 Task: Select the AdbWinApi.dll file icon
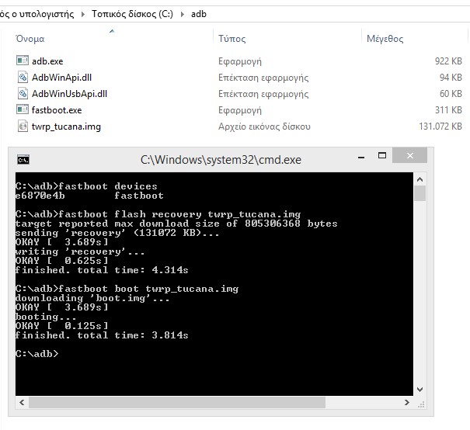pyautogui.click(x=23, y=78)
